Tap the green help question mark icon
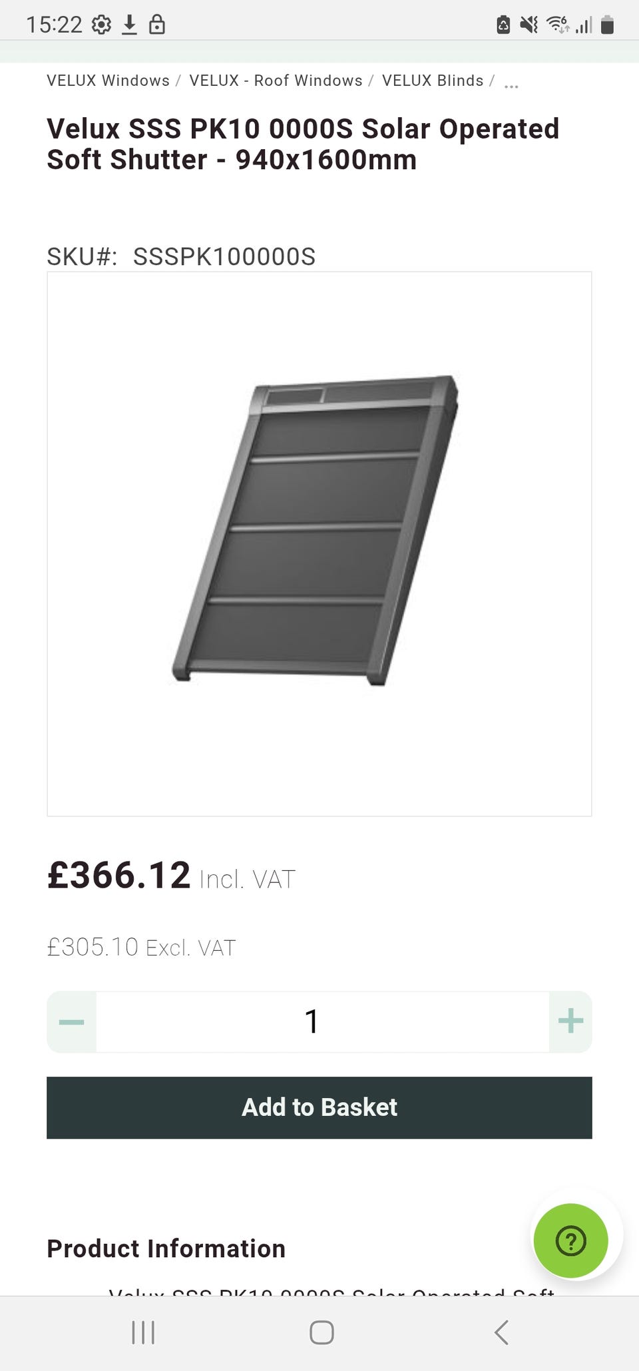 570,1240
